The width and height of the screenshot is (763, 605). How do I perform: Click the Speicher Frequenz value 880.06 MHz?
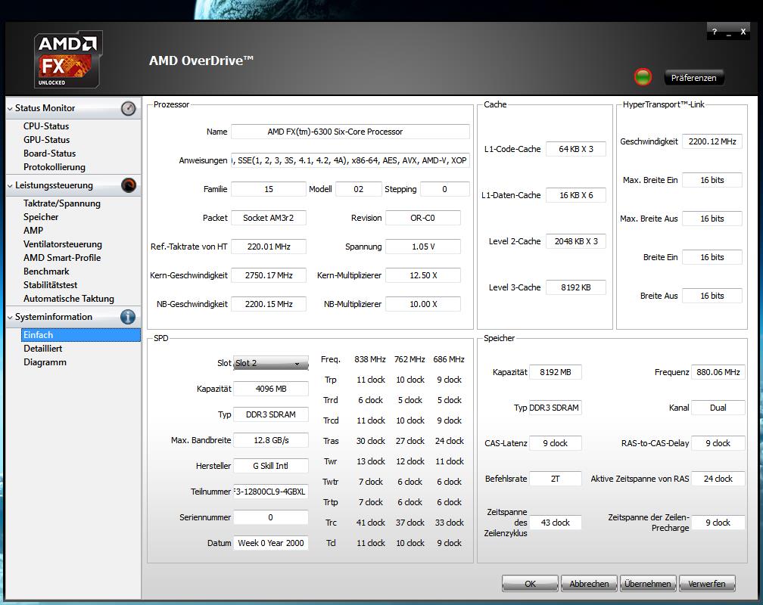coord(718,372)
